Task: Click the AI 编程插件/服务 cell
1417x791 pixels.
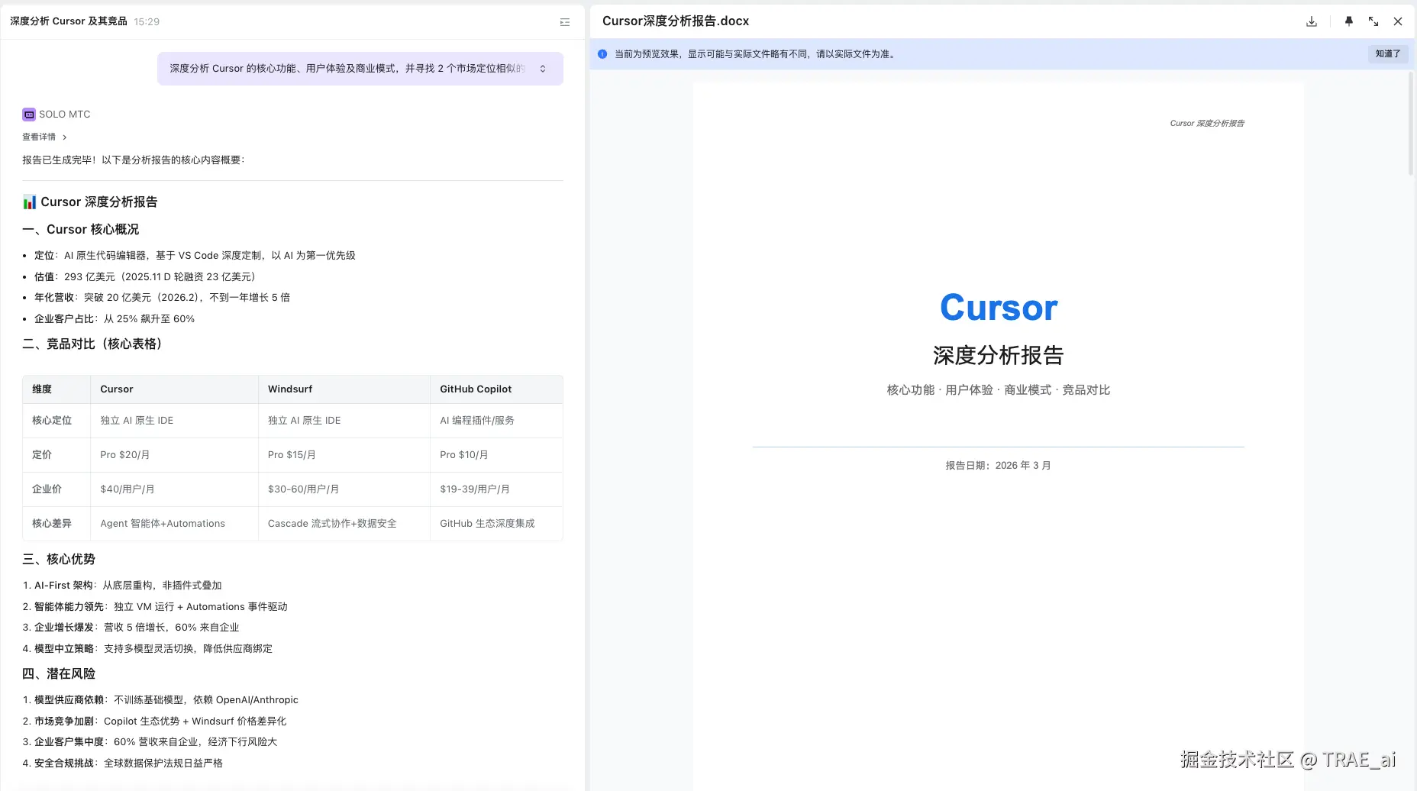Action: coord(477,421)
